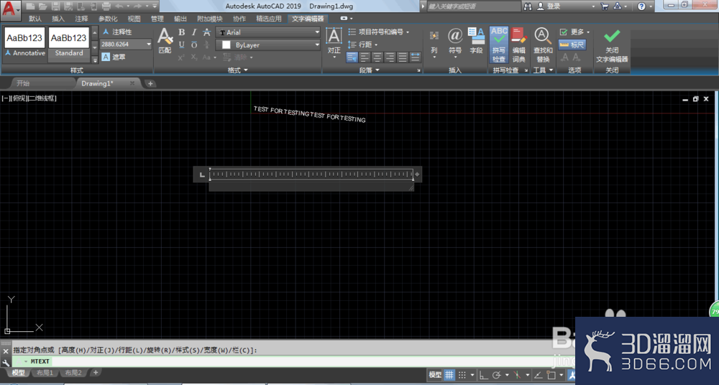Screen dimensions: 719x385
Task: Open the Annotate (注释) ribbon tab
Action: pyautogui.click(x=82, y=19)
